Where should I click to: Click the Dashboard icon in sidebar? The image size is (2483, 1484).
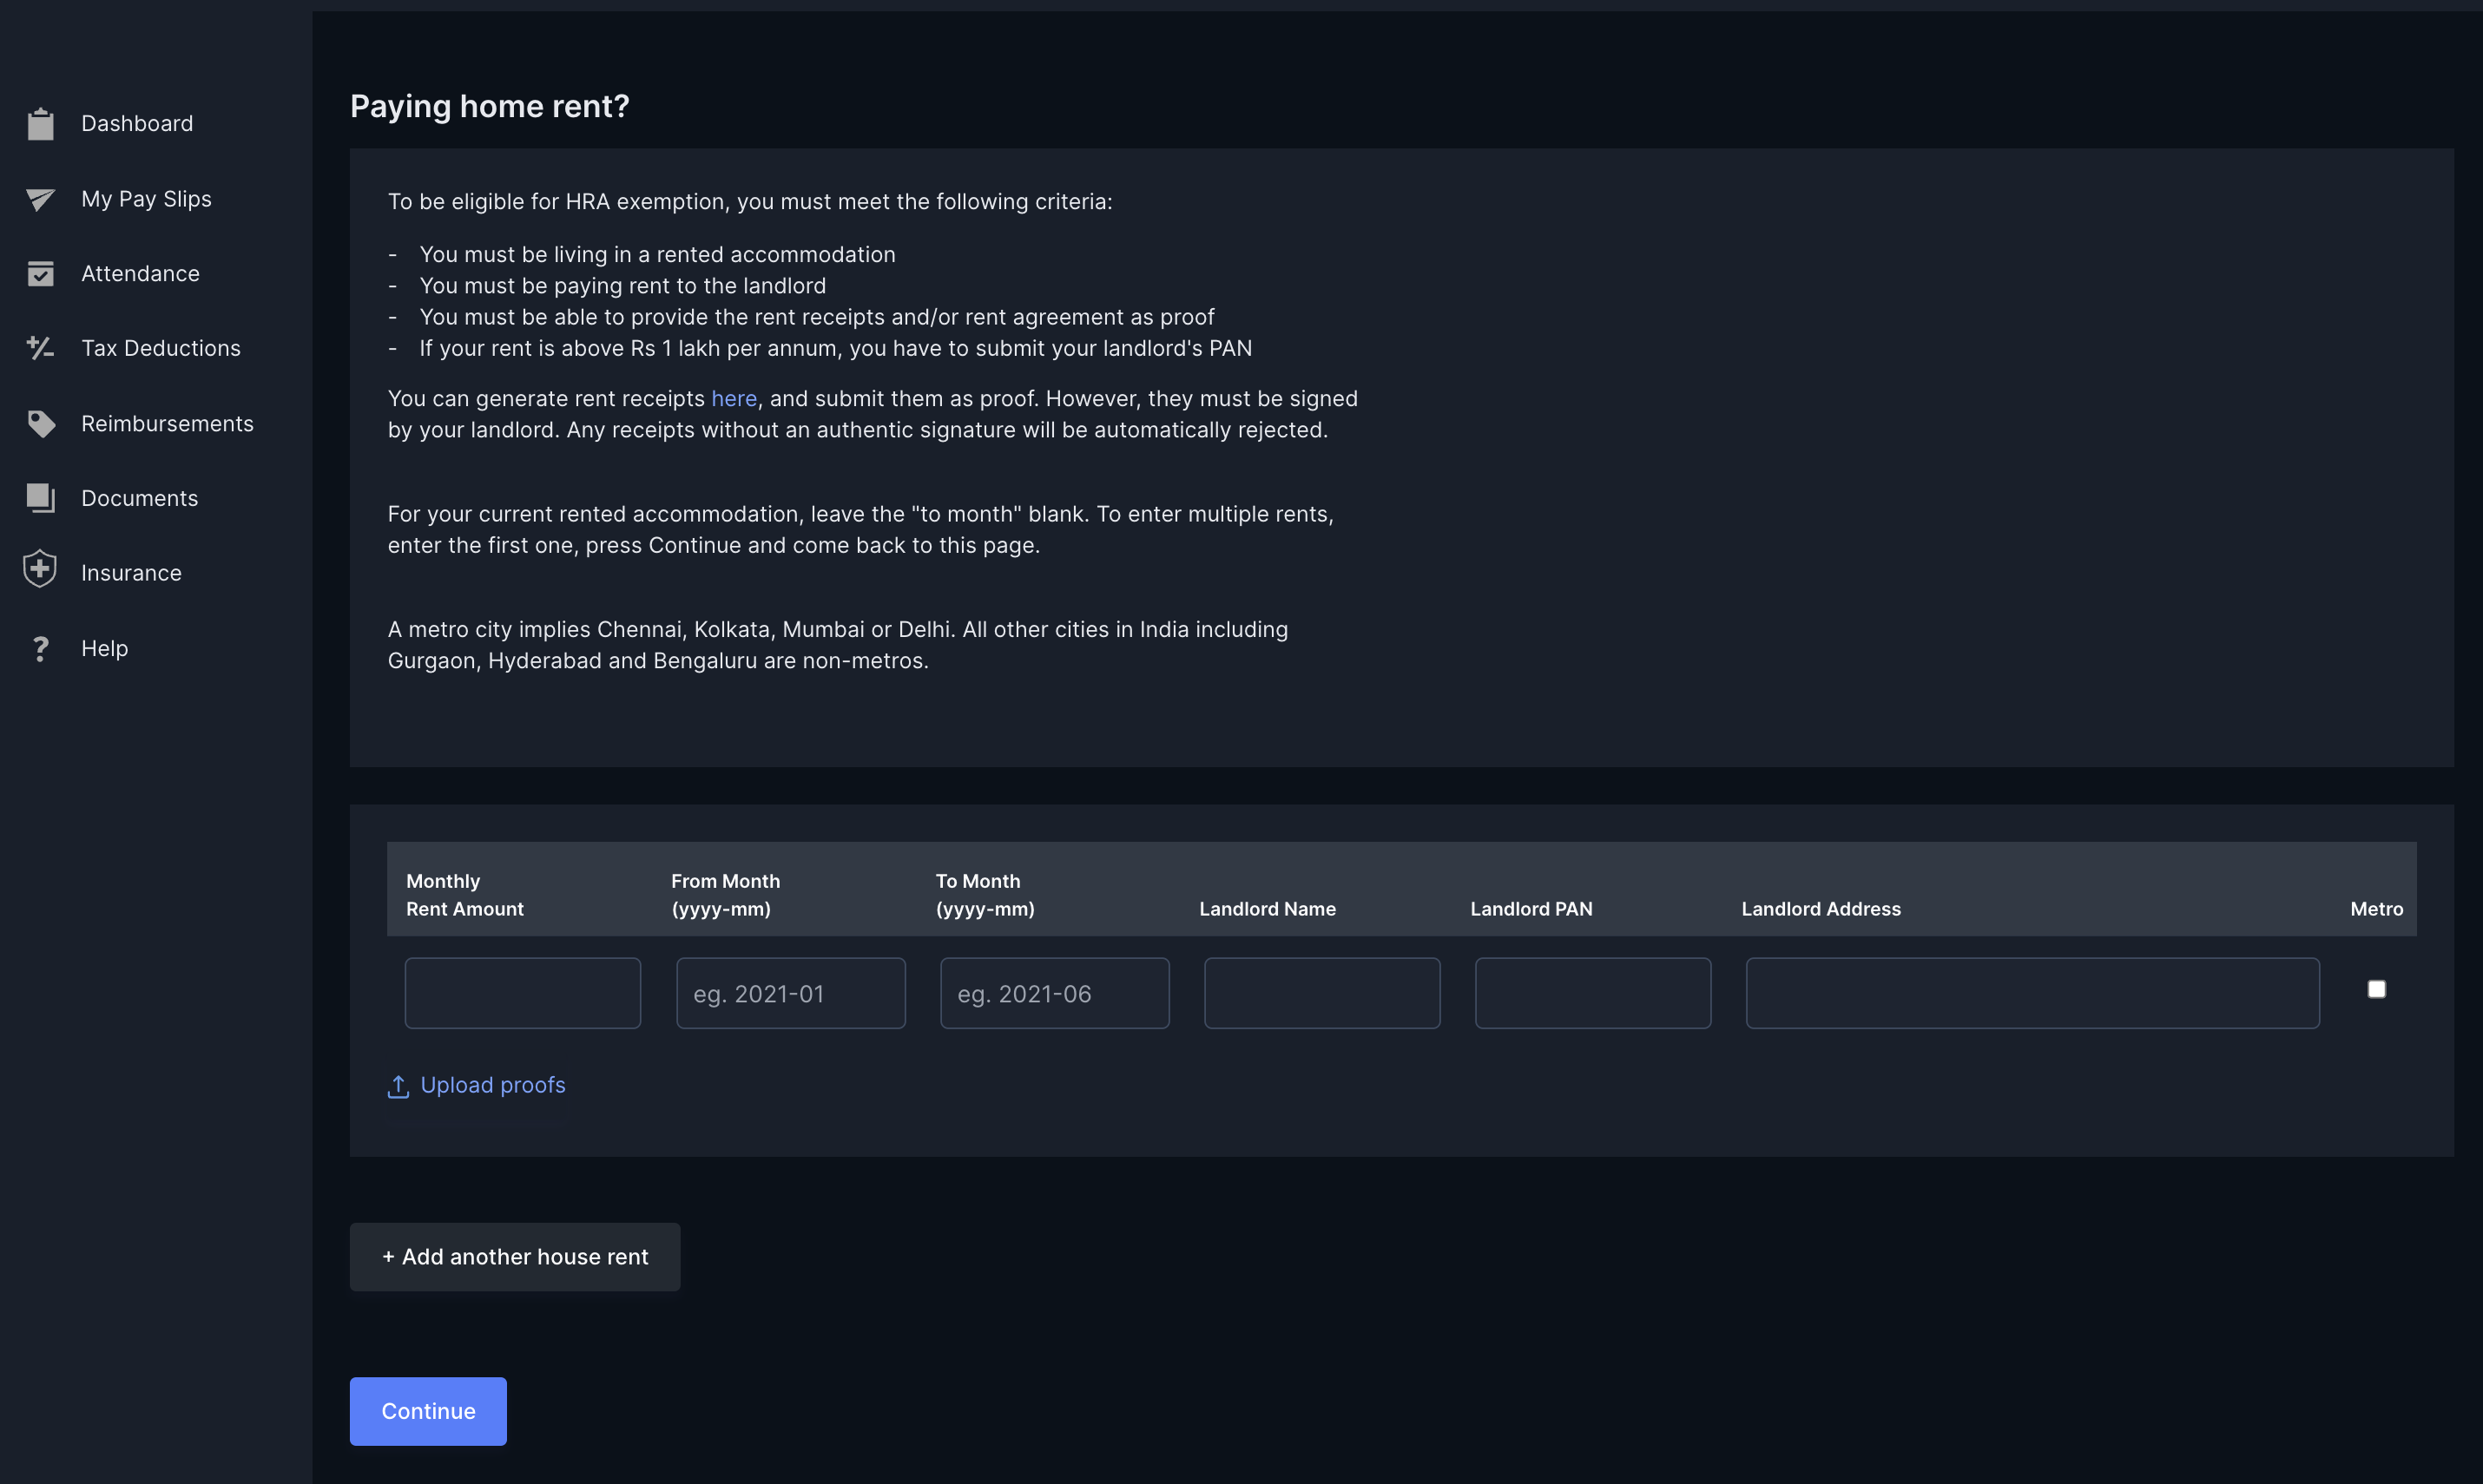coord(41,123)
